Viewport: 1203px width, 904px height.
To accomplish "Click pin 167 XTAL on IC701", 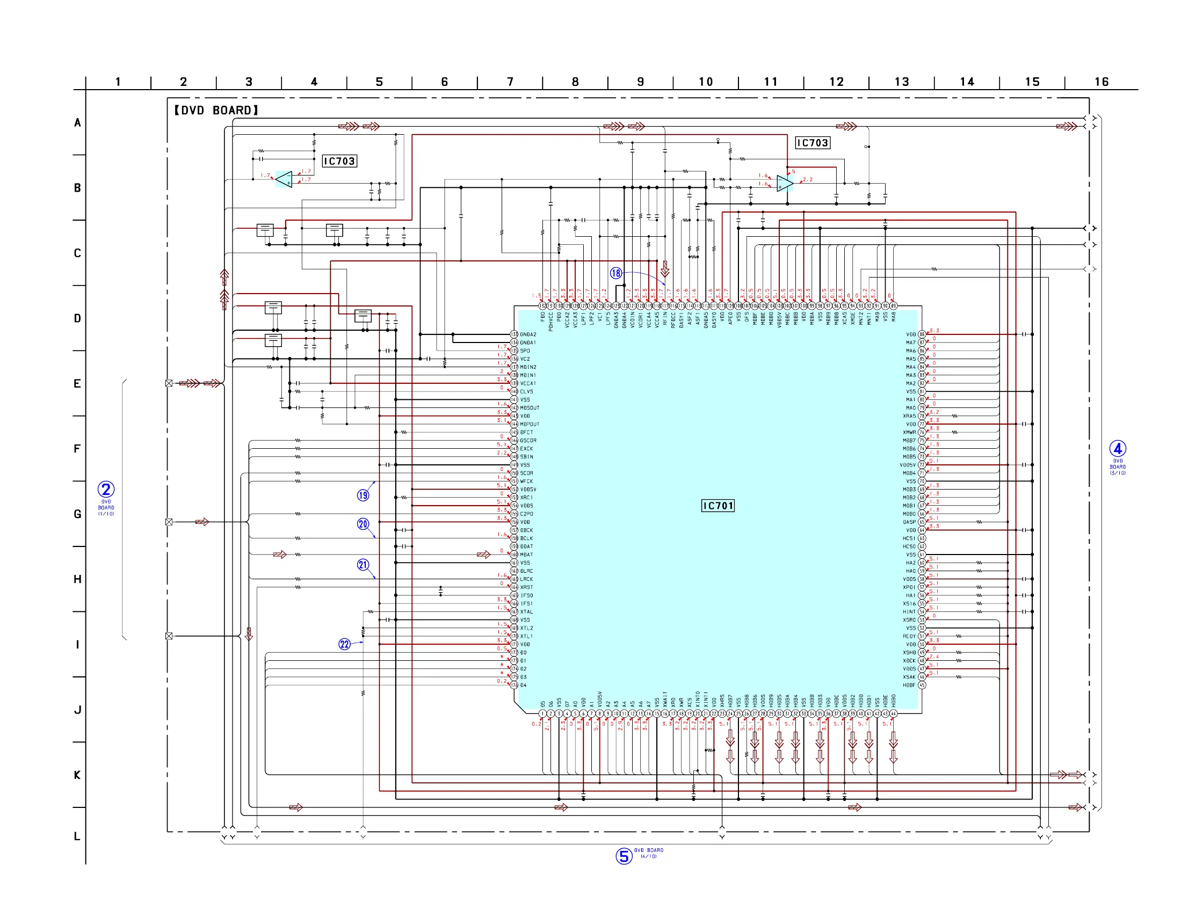I will pyautogui.click(x=514, y=611).
